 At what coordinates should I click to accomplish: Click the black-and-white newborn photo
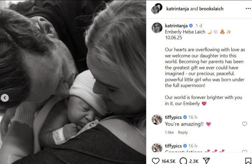tap(73, 82)
